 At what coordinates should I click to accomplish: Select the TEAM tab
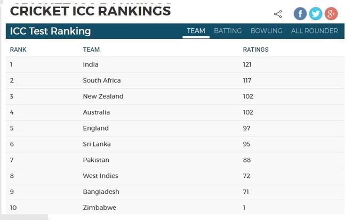pos(196,31)
